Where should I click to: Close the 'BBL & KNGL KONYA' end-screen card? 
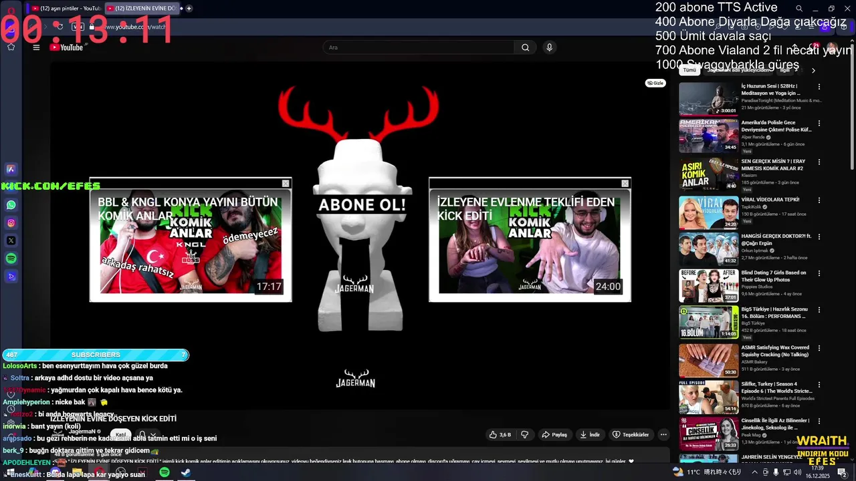point(286,184)
